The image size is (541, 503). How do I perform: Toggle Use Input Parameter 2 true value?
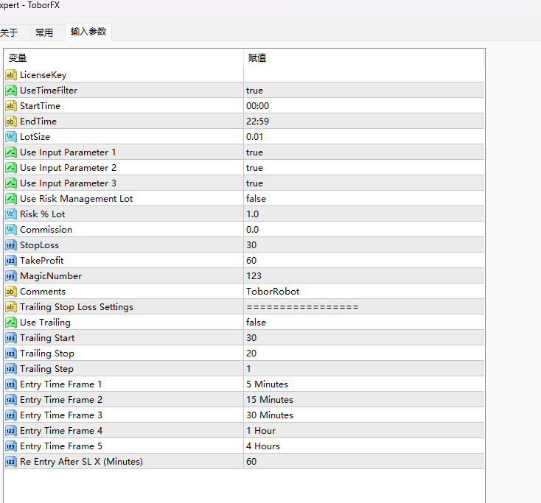pyautogui.click(x=254, y=168)
